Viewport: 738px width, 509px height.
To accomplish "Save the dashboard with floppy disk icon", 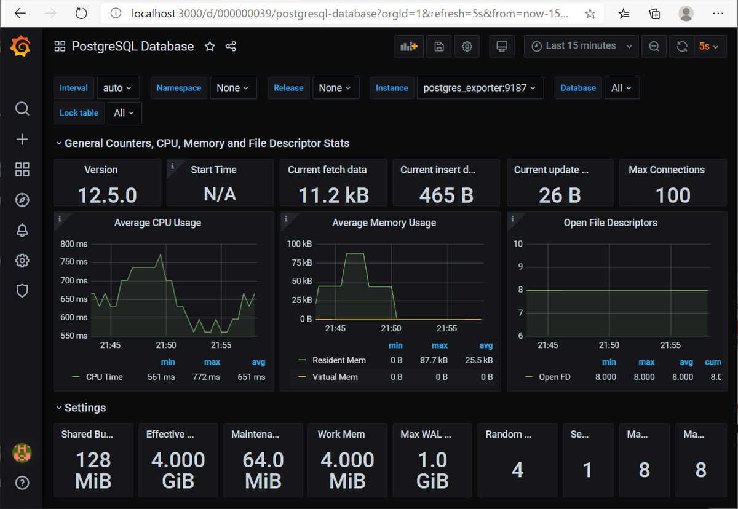I will click(439, 46).
